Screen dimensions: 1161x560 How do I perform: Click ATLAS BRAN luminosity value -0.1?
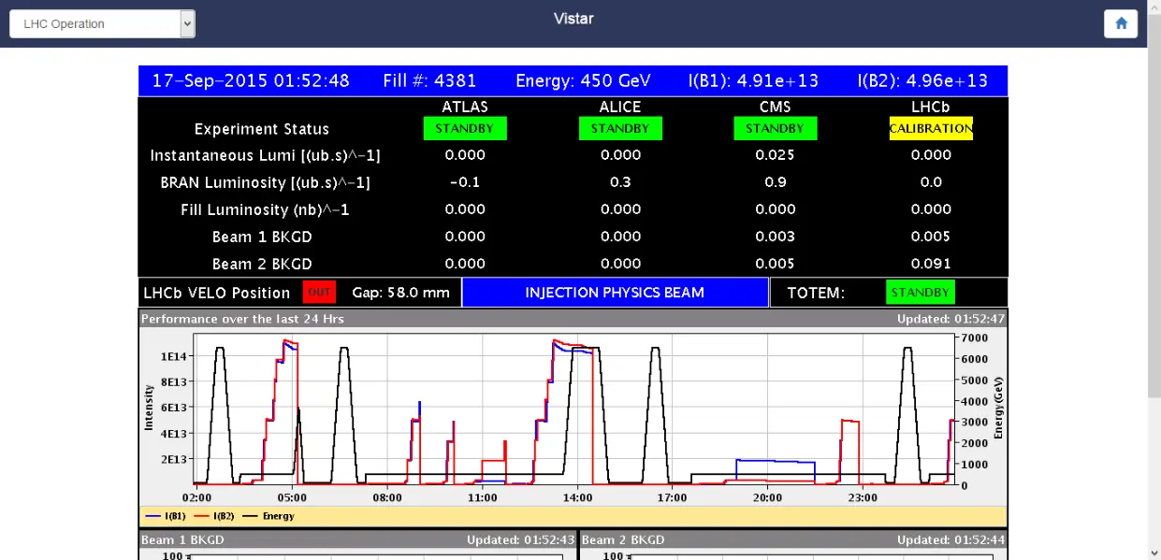465,182
